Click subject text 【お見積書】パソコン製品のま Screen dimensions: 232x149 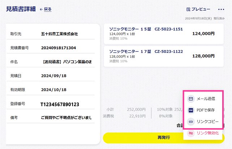67,62
